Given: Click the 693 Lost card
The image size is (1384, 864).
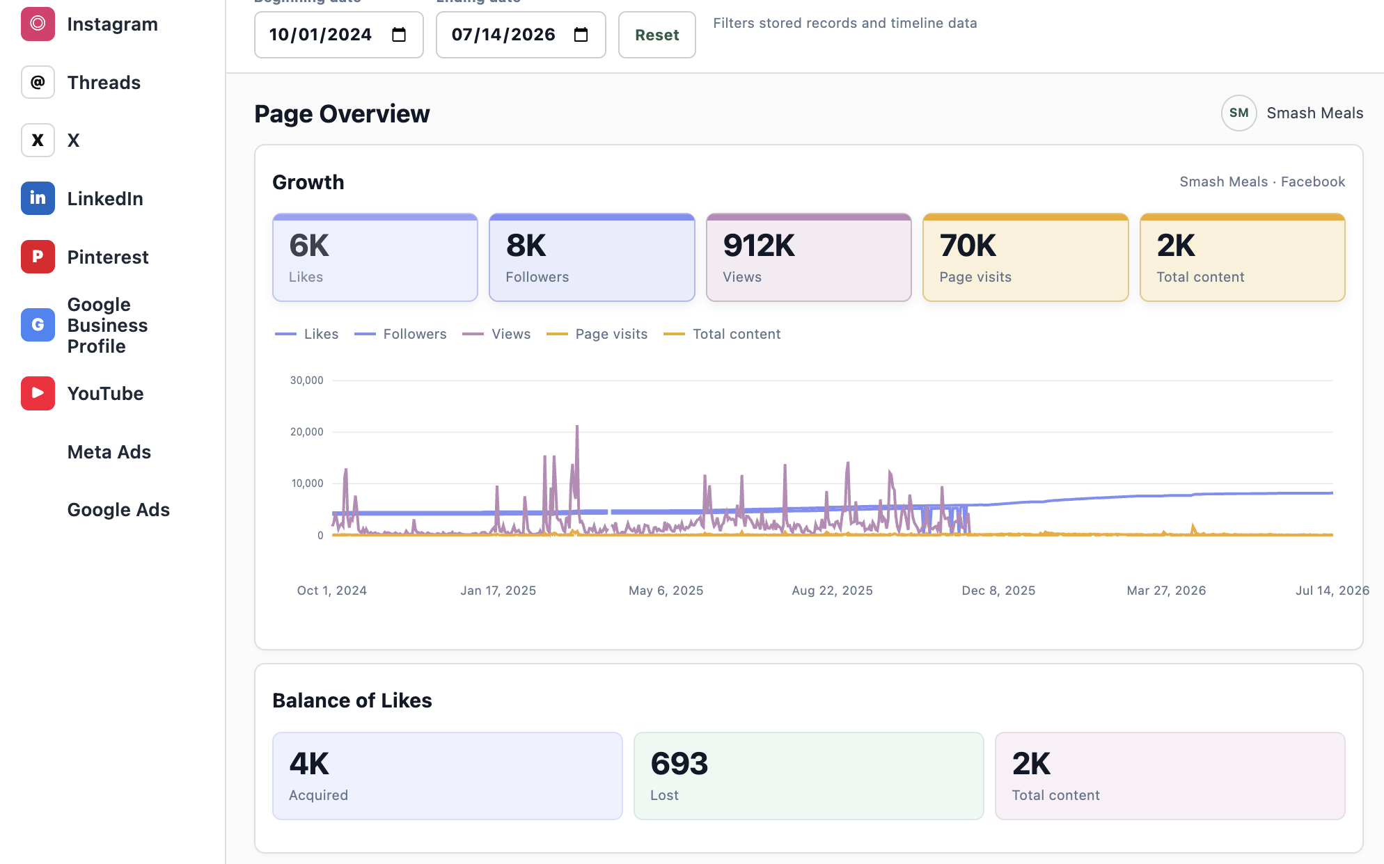Looking at the screenshot, I should 809,776.
